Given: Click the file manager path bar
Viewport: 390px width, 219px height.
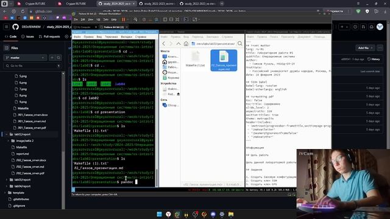Looking at the screenshot, I should (x=213, y=44).
